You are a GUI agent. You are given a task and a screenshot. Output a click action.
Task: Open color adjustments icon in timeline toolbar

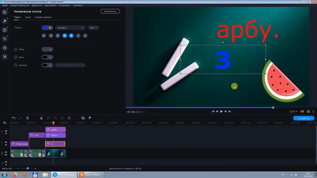coord(62,118)
